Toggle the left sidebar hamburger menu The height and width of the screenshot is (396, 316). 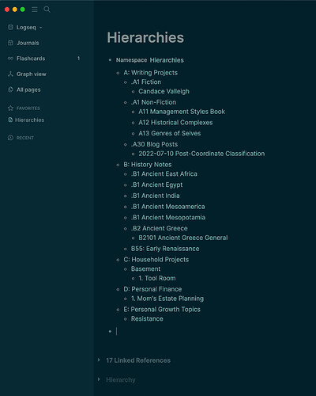pos(35,10)
